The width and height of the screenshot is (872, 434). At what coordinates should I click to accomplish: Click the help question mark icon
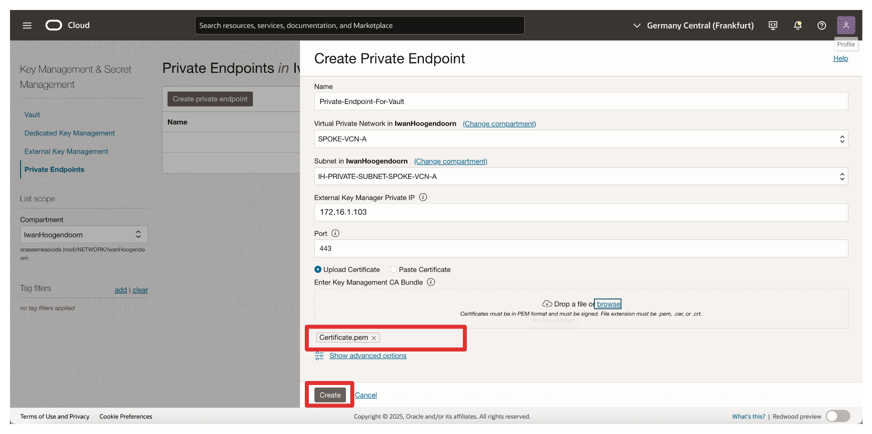pyautogui.click(x=822, y=25)
